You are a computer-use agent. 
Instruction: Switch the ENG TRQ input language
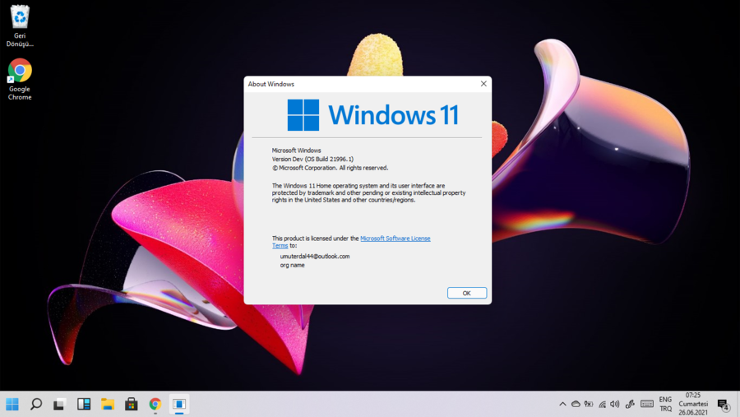coord(665,404)
